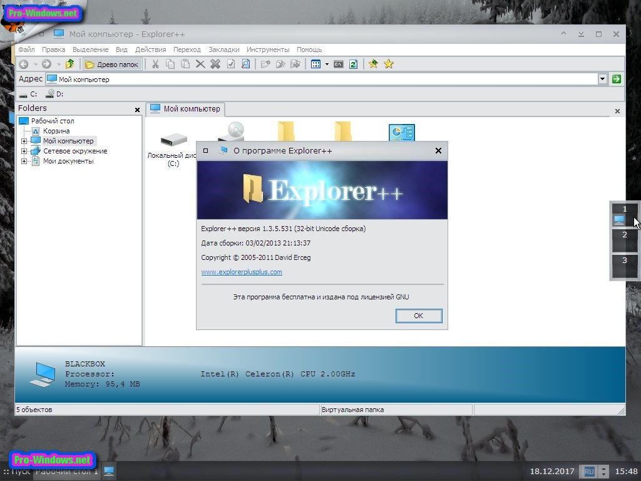Click the thin X Delete icon
Image resolution: width=641 pixels, height=481 pixels.
tap(200, 65)
